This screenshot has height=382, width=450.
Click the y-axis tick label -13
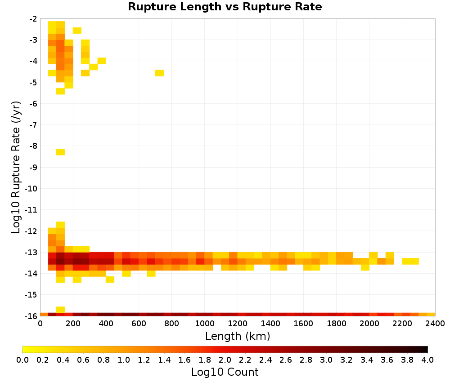pyautogui.click(x=31, y=253)
